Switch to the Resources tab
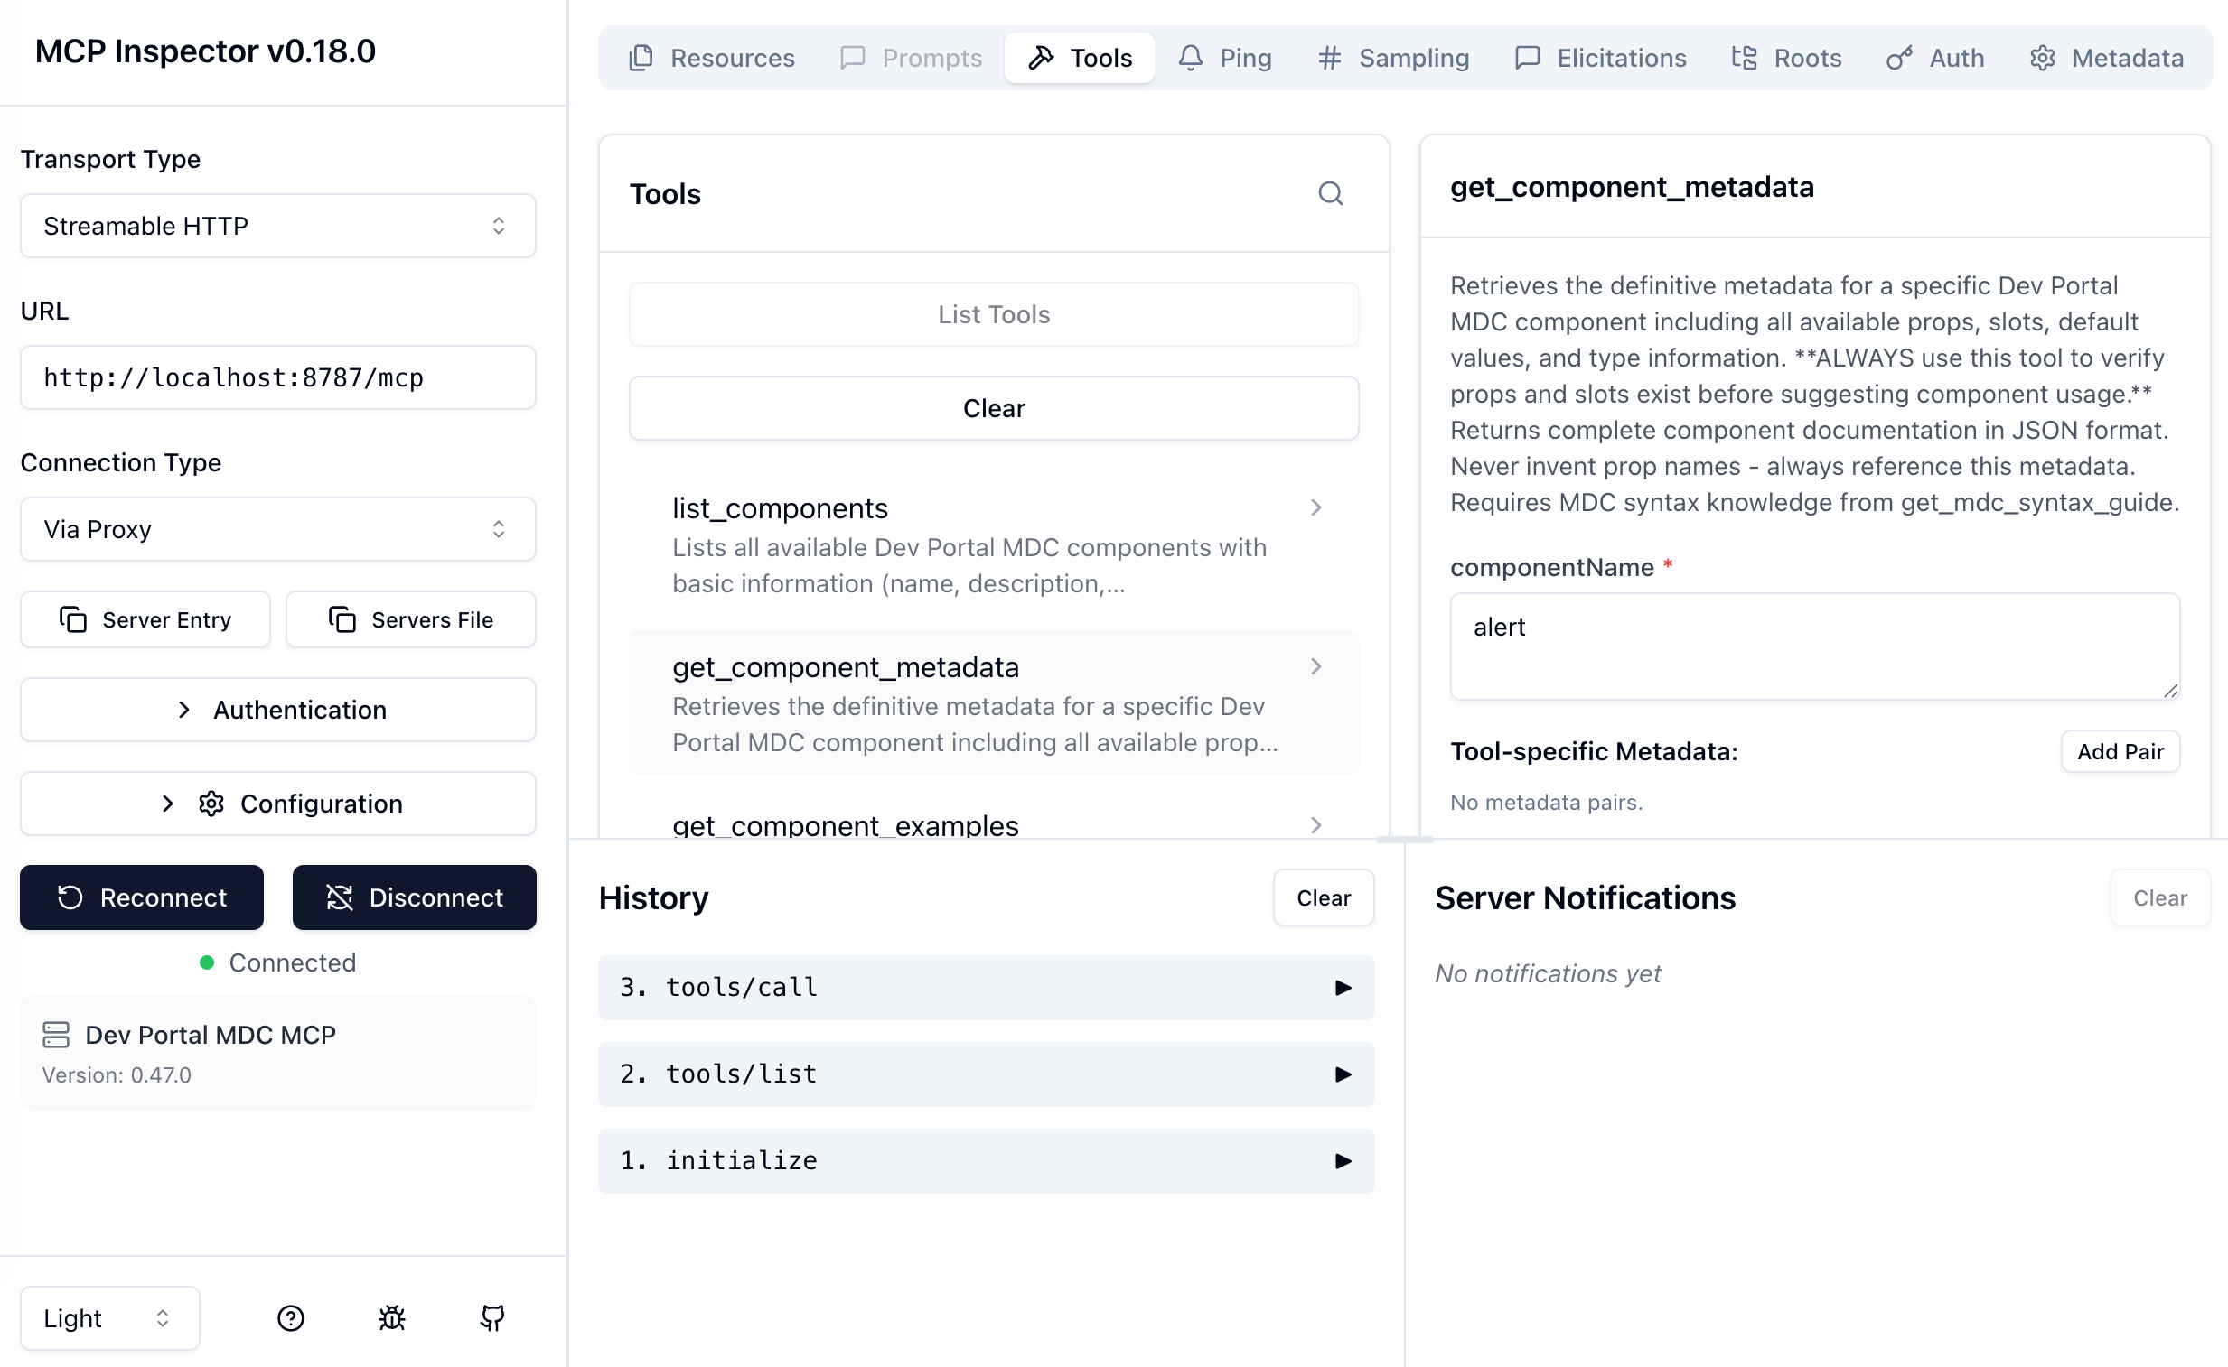The height and width of the screenshot is (1367, 2228). (712, 57)
